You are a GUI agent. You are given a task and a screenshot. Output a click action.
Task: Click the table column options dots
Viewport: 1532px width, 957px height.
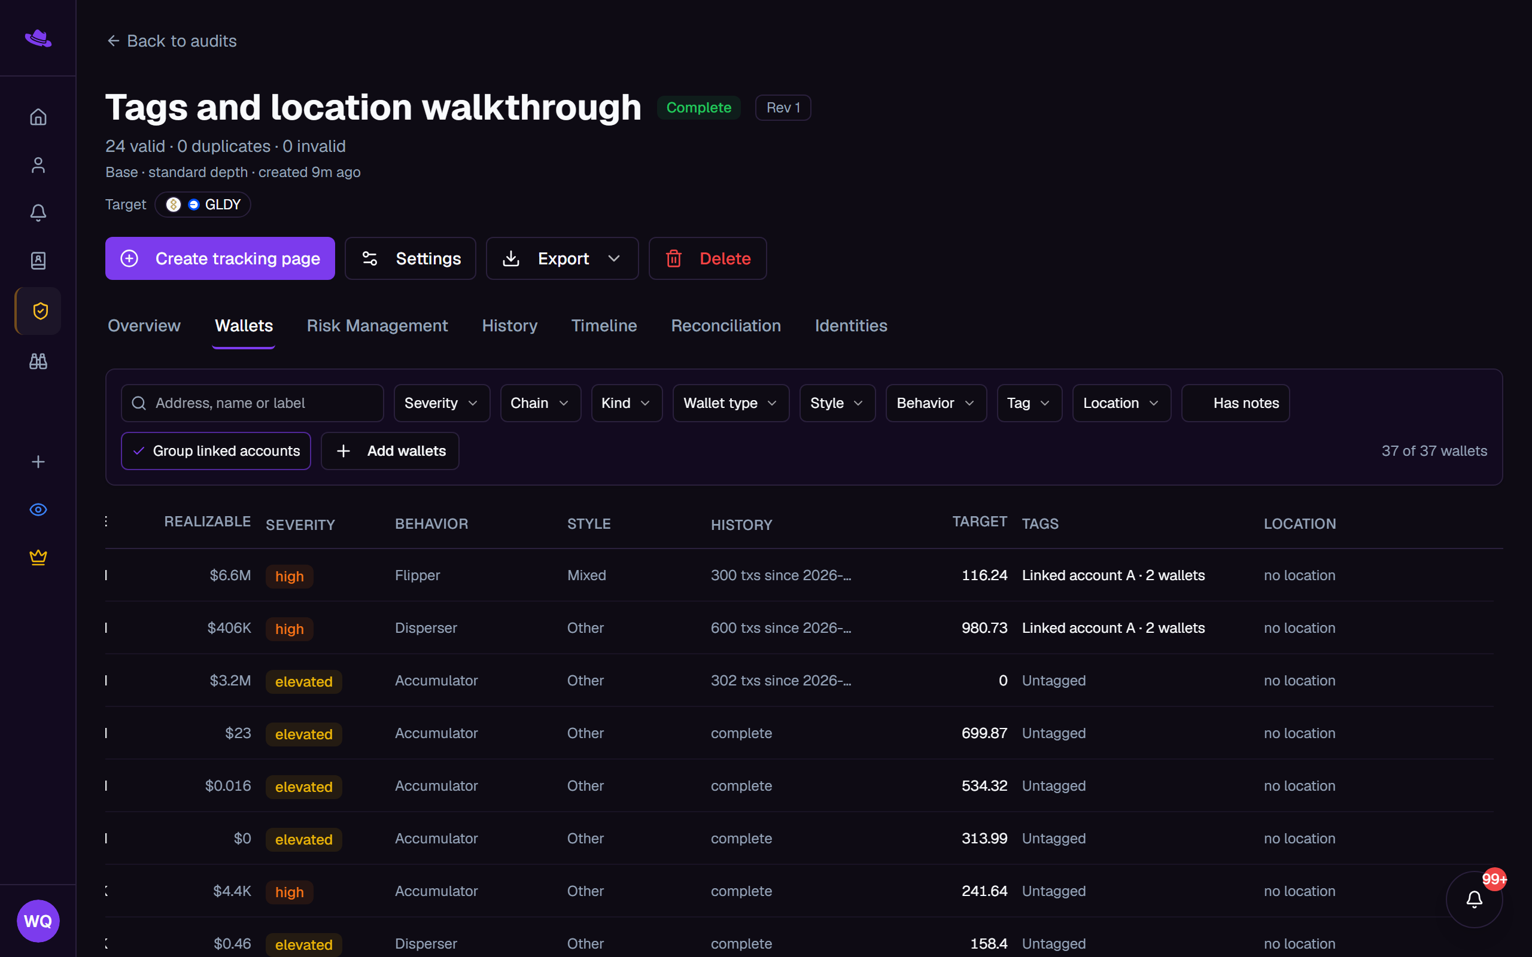pyautogui.click(x=106, y=522)
